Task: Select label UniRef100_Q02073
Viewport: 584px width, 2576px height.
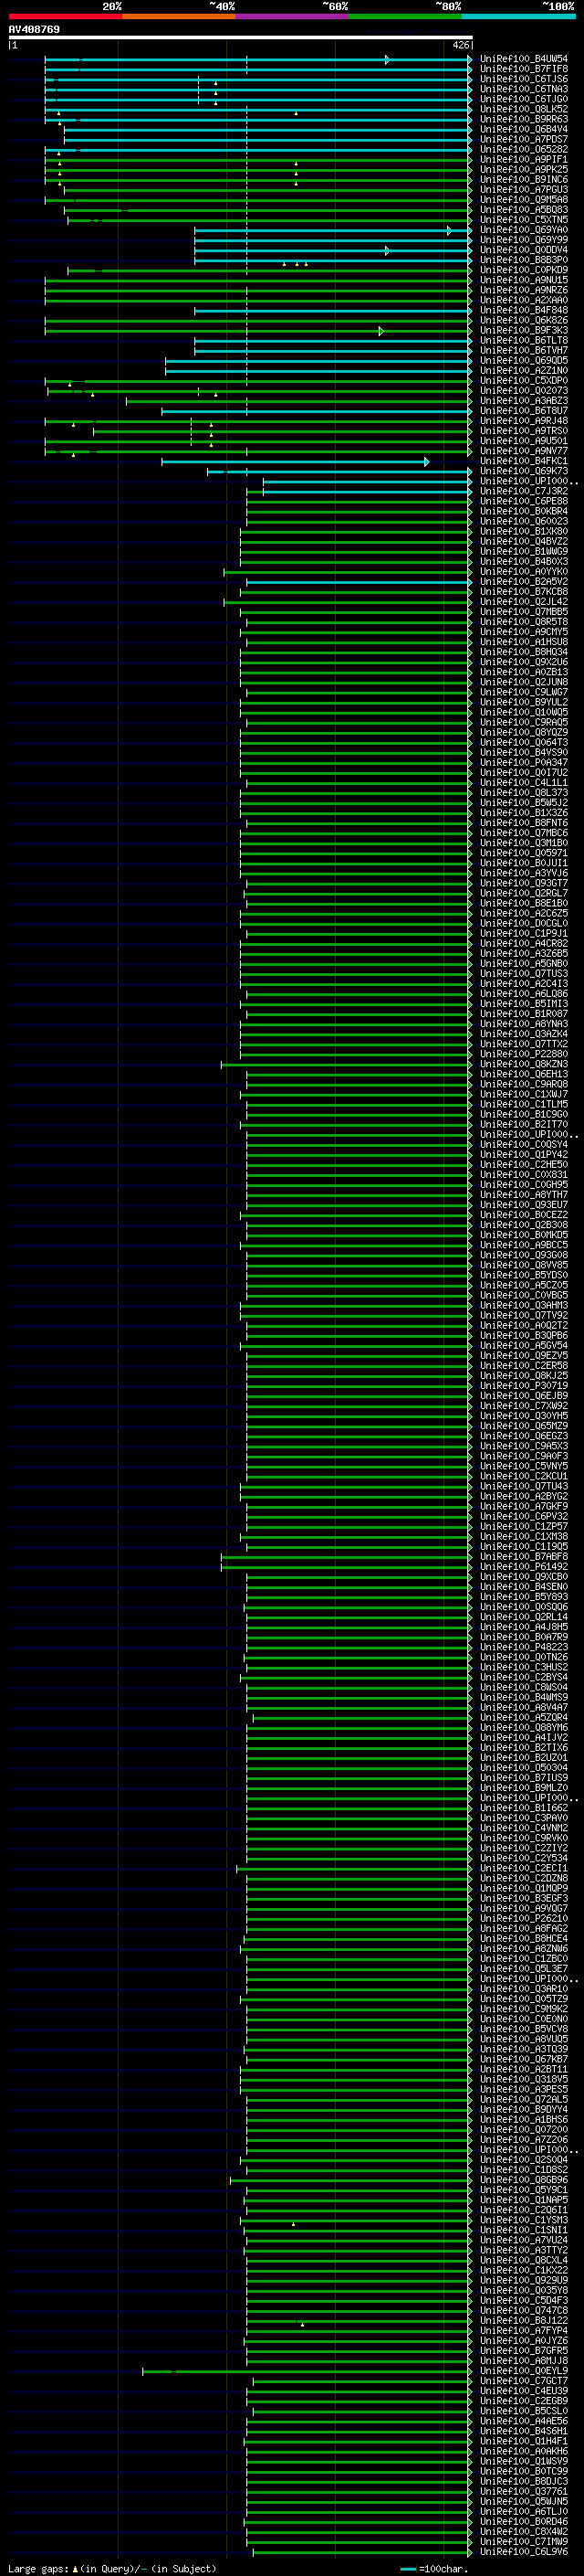Action: pyautogui.click(x=523, y=390)
